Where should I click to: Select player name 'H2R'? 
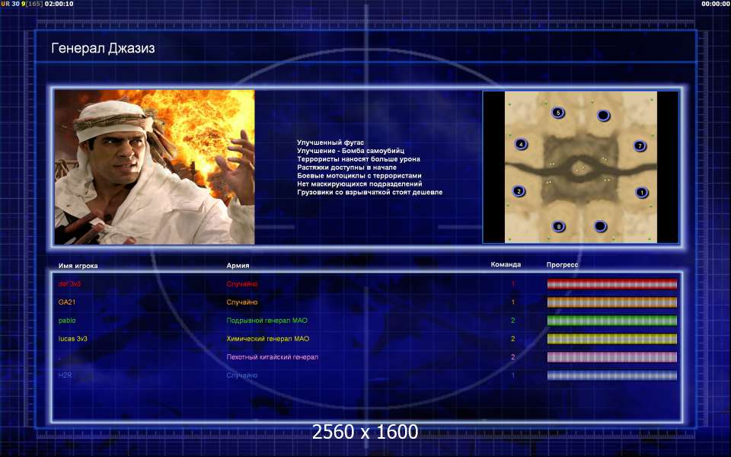(x=65, y=375)
